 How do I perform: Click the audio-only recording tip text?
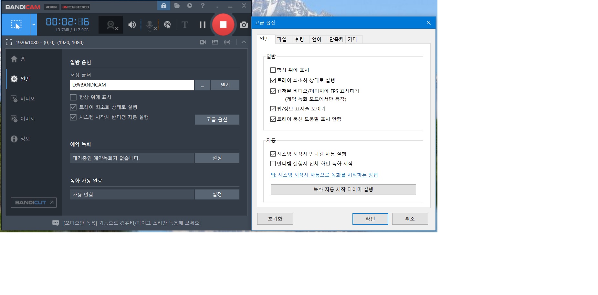pyautogui.click(x=132, y=223)
